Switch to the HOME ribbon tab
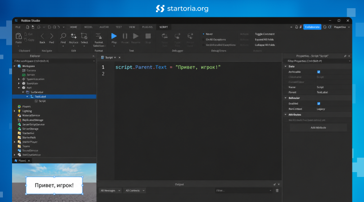364x202 pixels. point(74,27)
